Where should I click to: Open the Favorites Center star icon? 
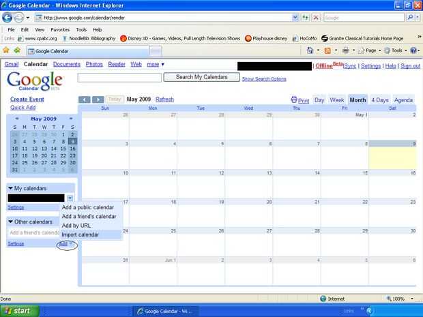(6, 50)
